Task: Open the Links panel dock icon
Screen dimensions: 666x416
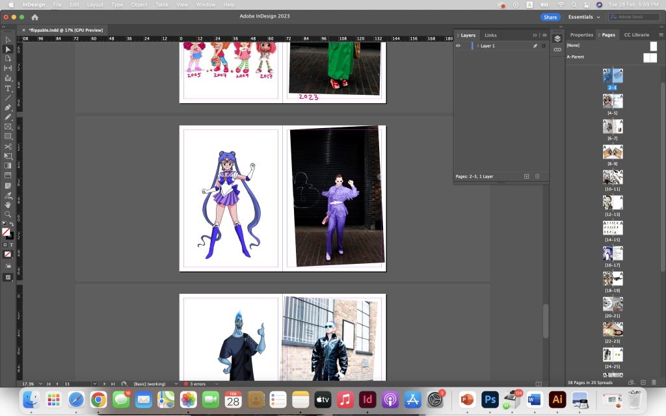Action: [x=557, y=49]
